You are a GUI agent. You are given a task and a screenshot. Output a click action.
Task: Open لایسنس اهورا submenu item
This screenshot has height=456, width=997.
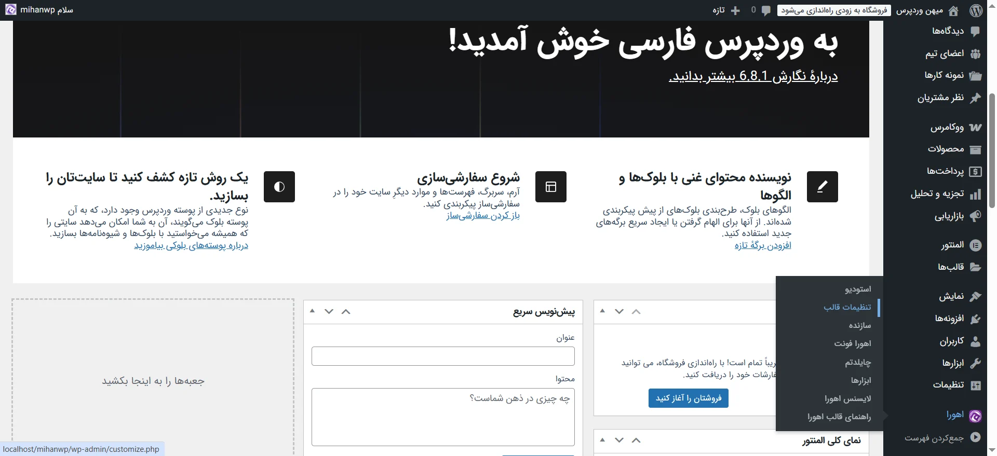point(848,398)
